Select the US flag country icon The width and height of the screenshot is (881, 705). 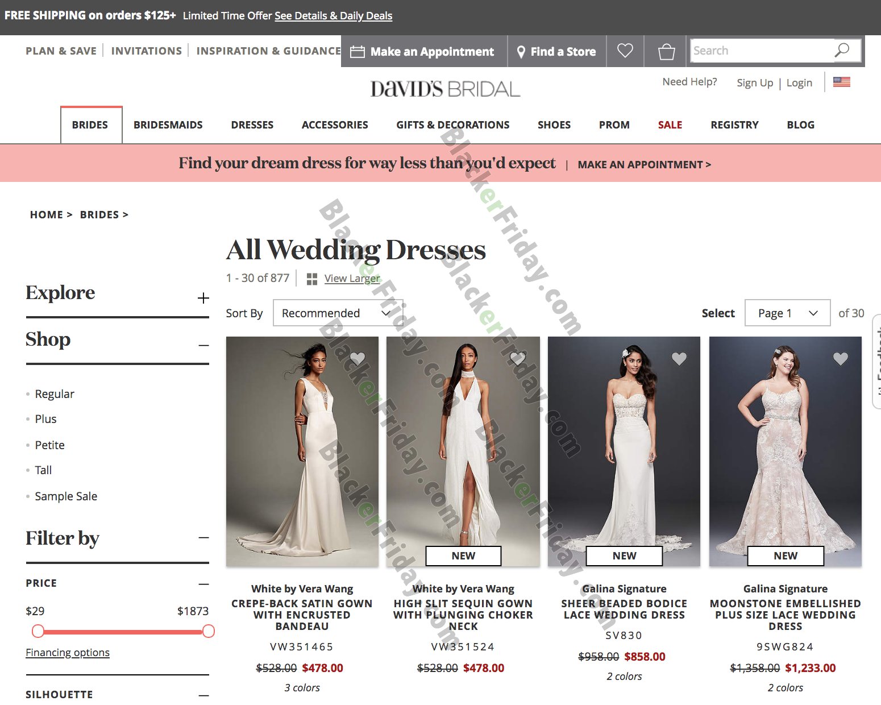click(842, 82)
